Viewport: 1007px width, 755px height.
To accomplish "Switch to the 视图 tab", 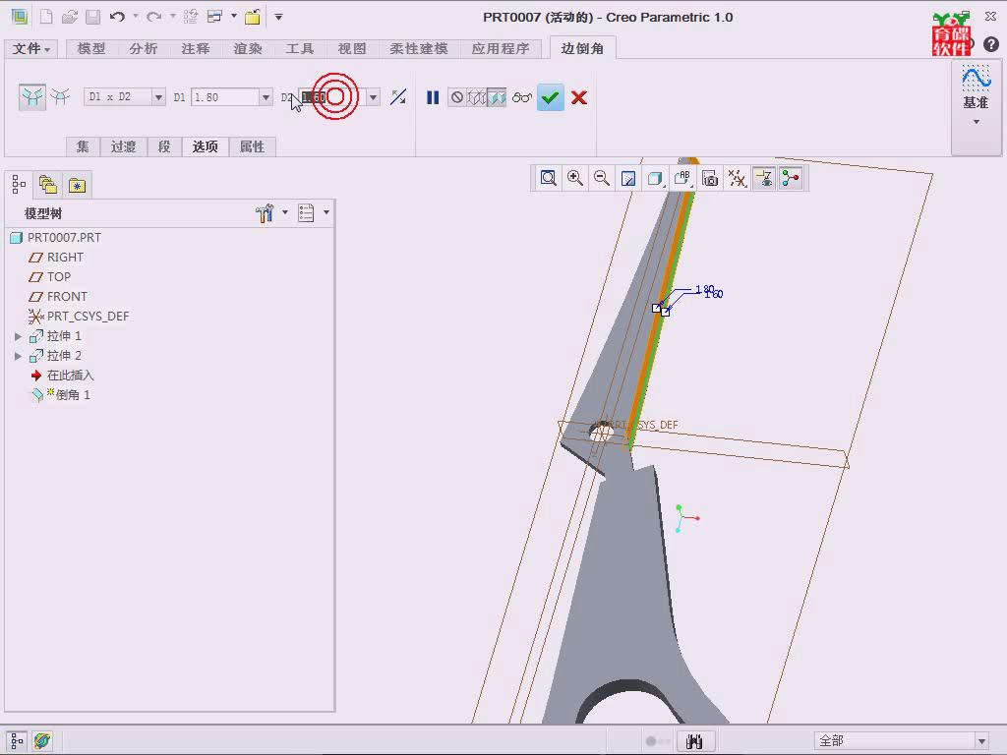I will point(351,49).
